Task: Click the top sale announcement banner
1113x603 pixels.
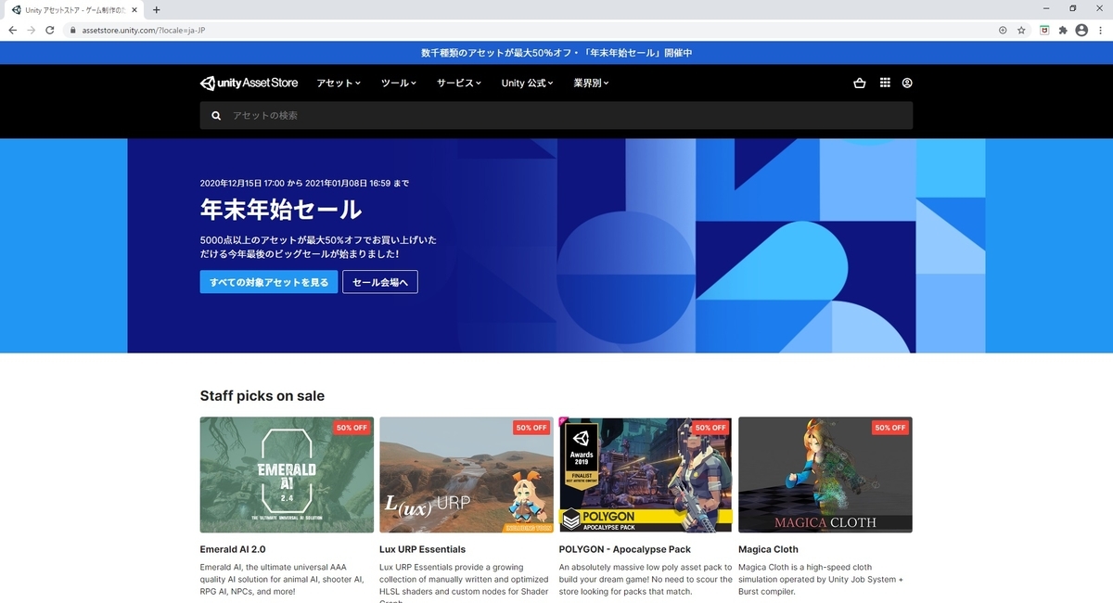Action: click(556, 53)
